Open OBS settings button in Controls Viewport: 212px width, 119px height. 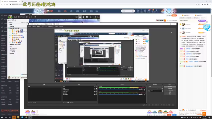pyautogui.click(x=170, y=92)
